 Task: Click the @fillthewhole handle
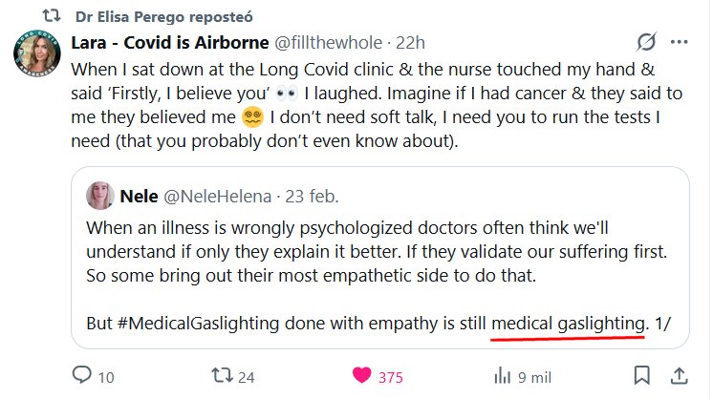pos(329,43)
